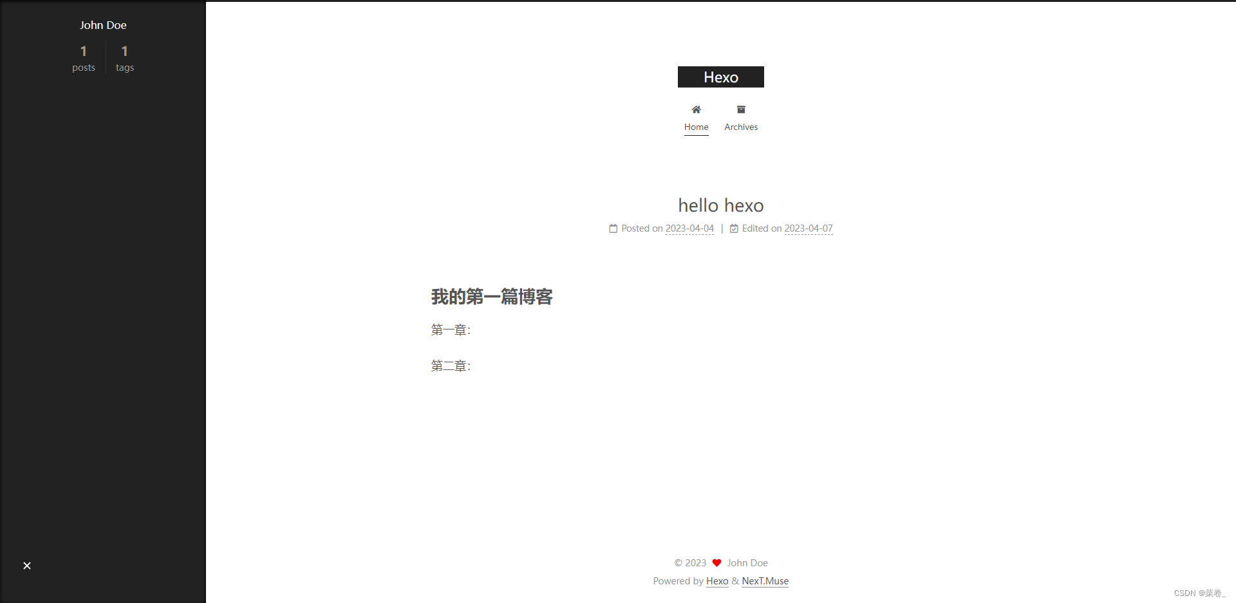Open the Home menu item
1236x603 pixels.
696,118
